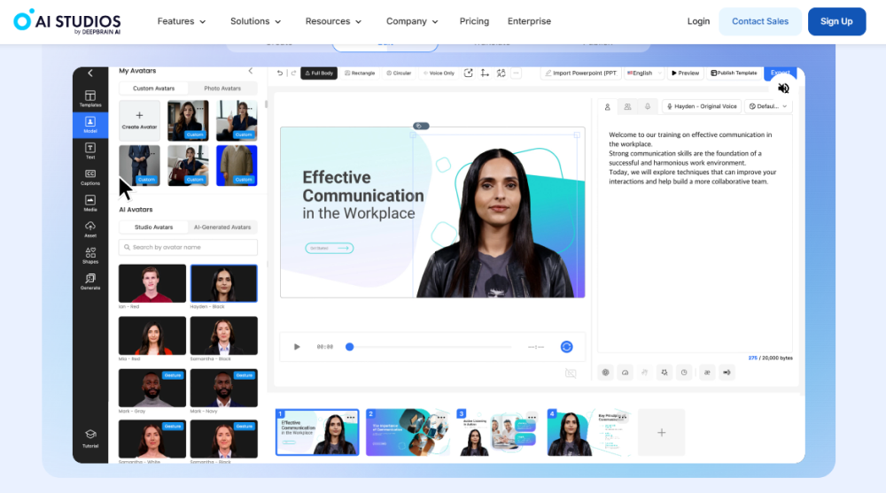Click the replace avatar icon in the toolbar
Screen dimensions: 886x493
click(469, 73)
